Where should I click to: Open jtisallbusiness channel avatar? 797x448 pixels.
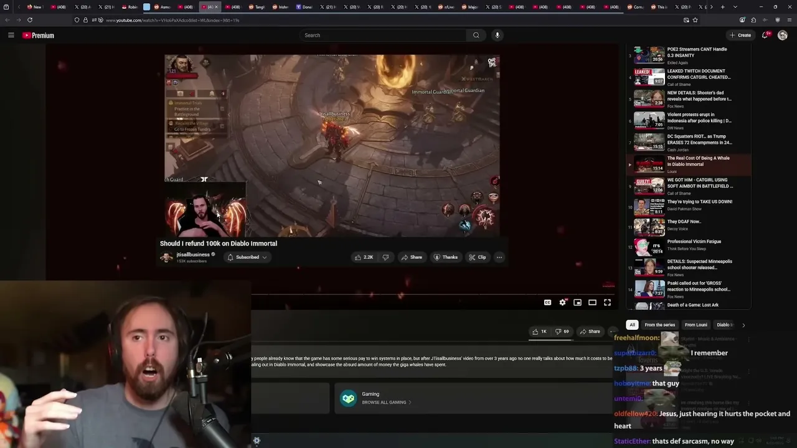pos(166,257)
